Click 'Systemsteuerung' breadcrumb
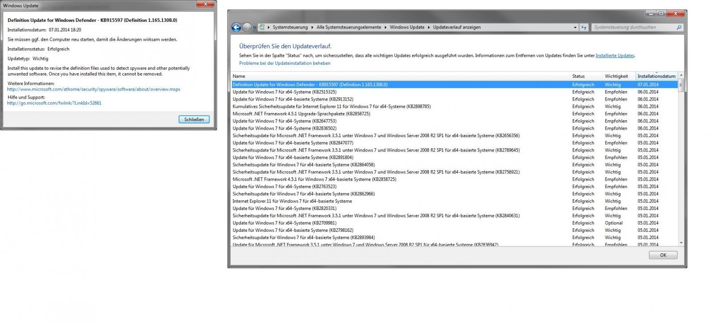 point(290,27)
